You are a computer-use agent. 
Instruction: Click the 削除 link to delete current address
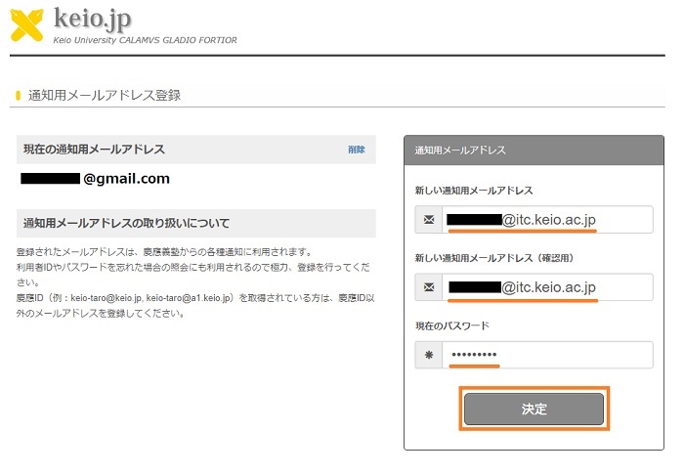coord(356,150)
